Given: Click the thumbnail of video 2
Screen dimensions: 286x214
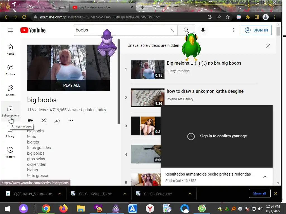Looking at the screenshot, I should pyautogui.click(x=147, y=98).
